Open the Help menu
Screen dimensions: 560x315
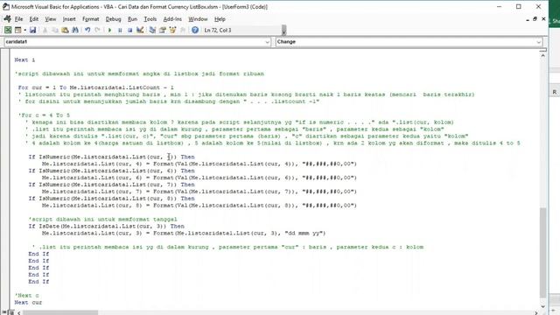click(220, 19)
